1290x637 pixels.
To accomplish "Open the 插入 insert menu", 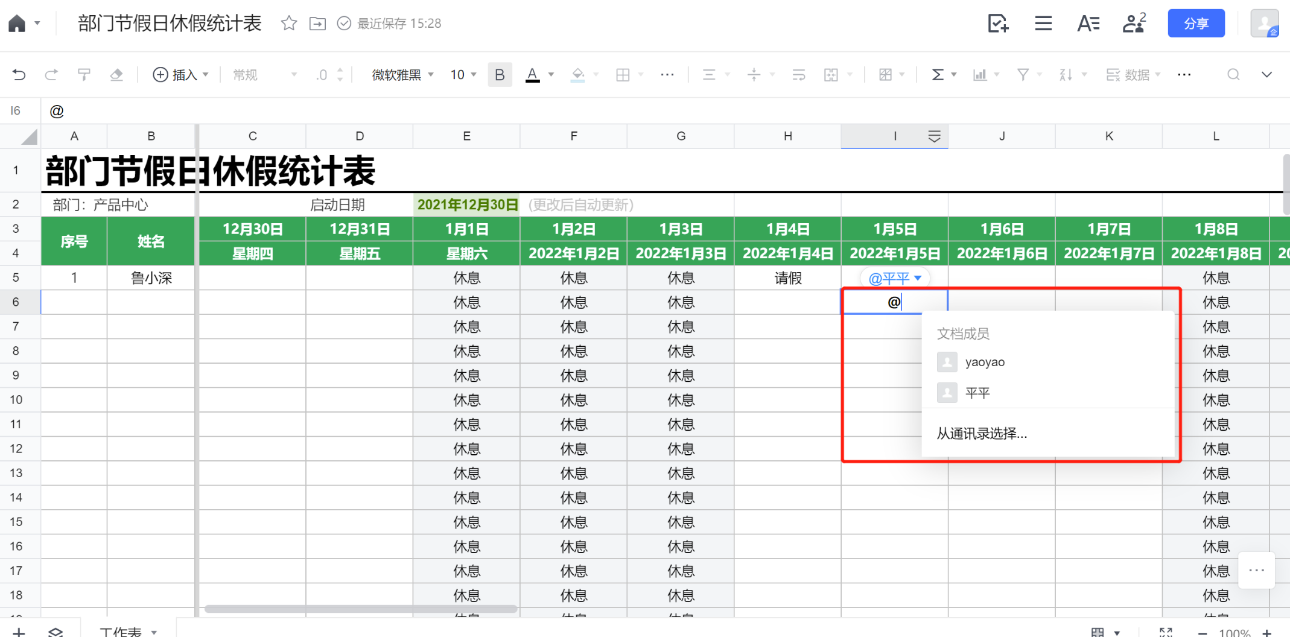I will pos(180,75).
